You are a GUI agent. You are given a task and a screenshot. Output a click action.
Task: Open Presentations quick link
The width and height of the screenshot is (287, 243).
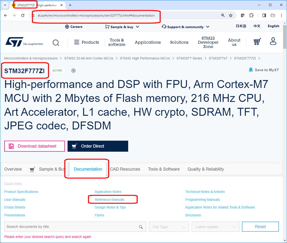[15, 215]
